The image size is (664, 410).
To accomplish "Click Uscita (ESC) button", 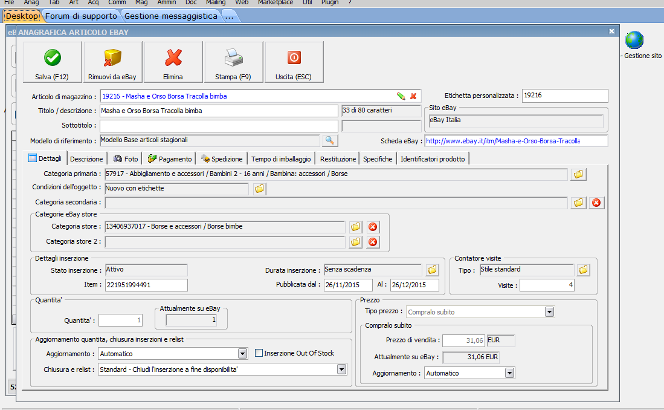I will 294,62.
